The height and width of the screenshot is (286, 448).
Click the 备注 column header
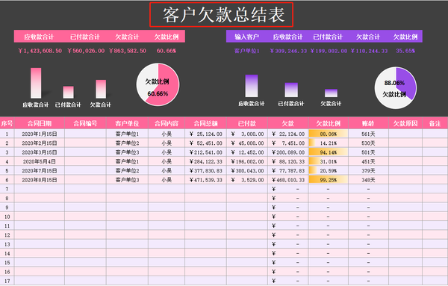click(435, 123)
